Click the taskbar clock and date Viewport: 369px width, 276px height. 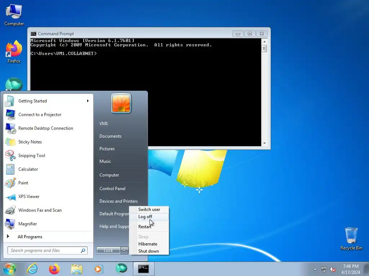pos(351,269)
